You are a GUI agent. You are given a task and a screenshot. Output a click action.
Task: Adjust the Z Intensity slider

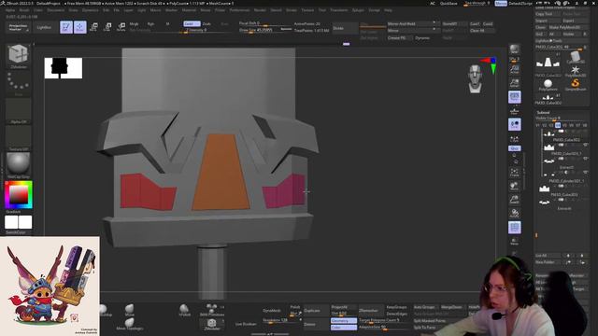(x=207, y=30)
